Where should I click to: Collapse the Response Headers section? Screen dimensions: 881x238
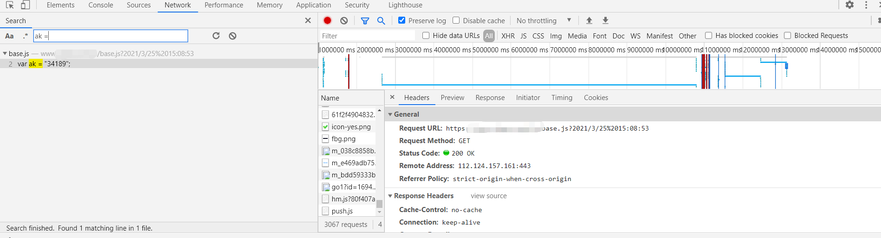pos(390,196)
